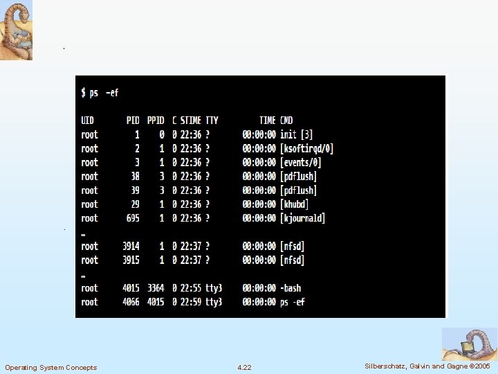Click PID value 4066
The image size is (498, 374).
[131, 302]
